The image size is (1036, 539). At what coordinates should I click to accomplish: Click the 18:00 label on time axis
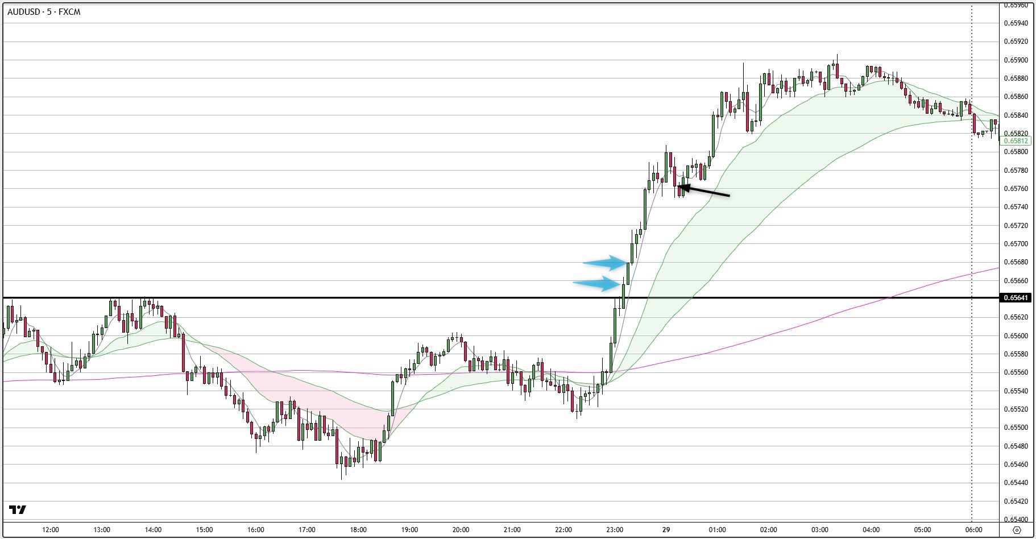(x=358, y=530)
